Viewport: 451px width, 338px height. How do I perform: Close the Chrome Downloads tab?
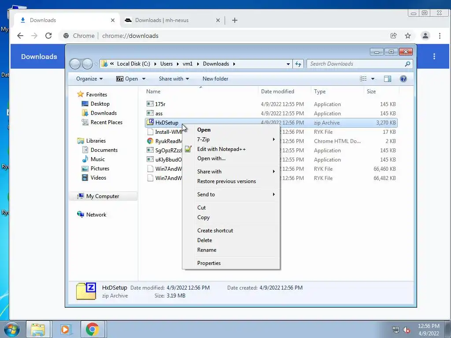coord(113,20)
